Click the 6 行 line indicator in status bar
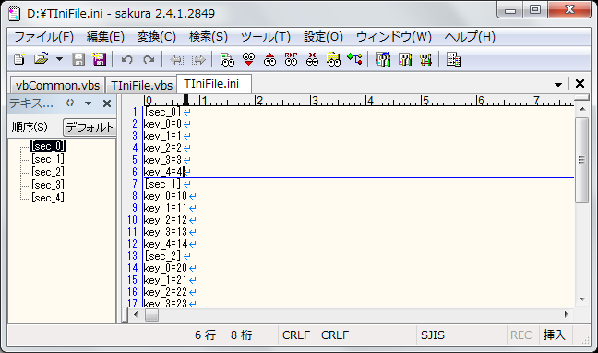598x353 pixels. coord(205,335)
